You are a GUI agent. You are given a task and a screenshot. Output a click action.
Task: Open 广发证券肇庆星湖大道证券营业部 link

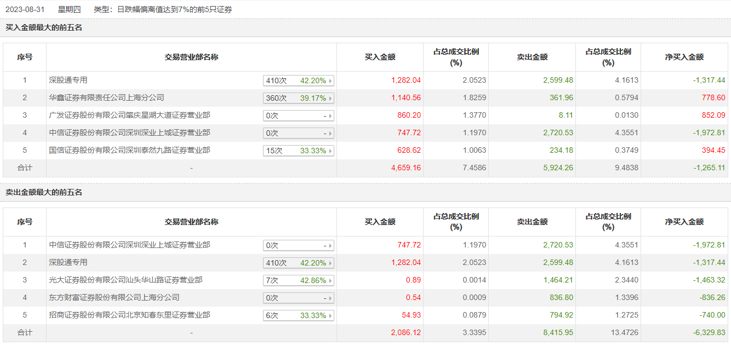point(129,116)
